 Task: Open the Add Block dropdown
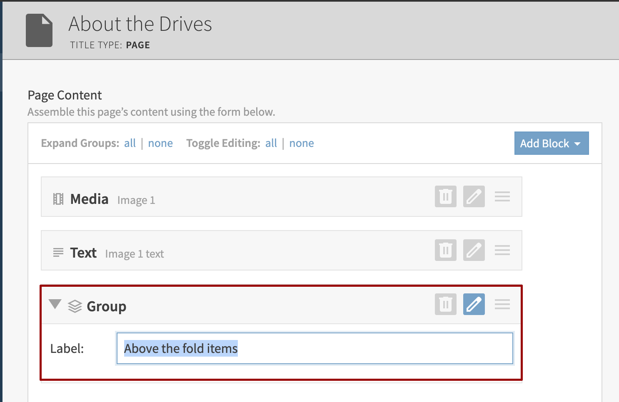click(551, 143)
